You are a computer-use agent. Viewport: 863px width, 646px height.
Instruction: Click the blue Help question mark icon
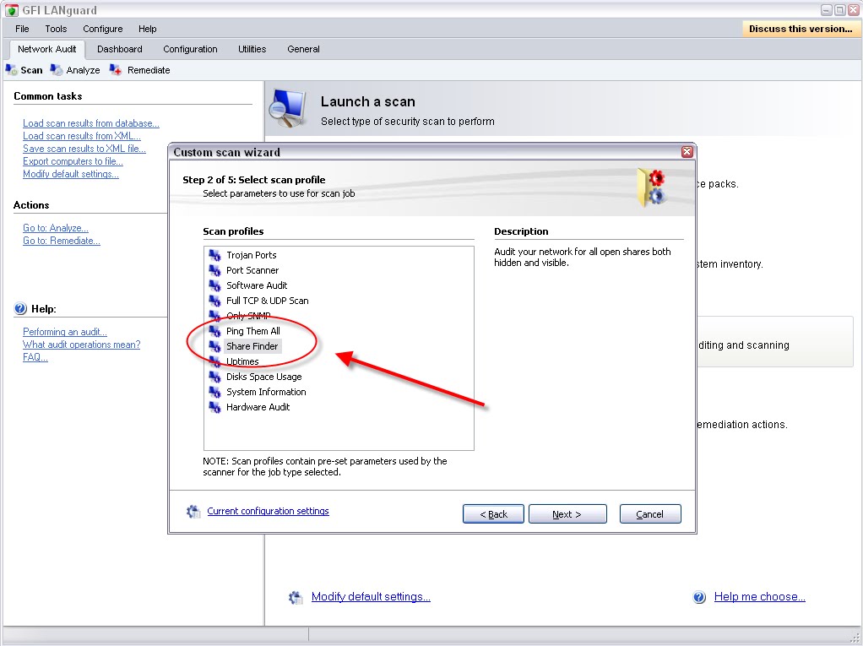tap(20, 309)
